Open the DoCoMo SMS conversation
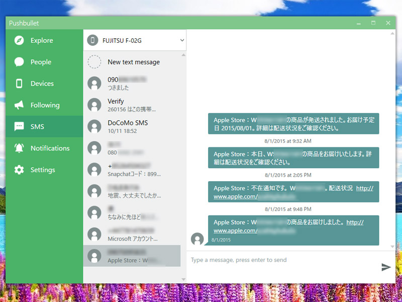The image size is (402, 302). coord(132,127)
